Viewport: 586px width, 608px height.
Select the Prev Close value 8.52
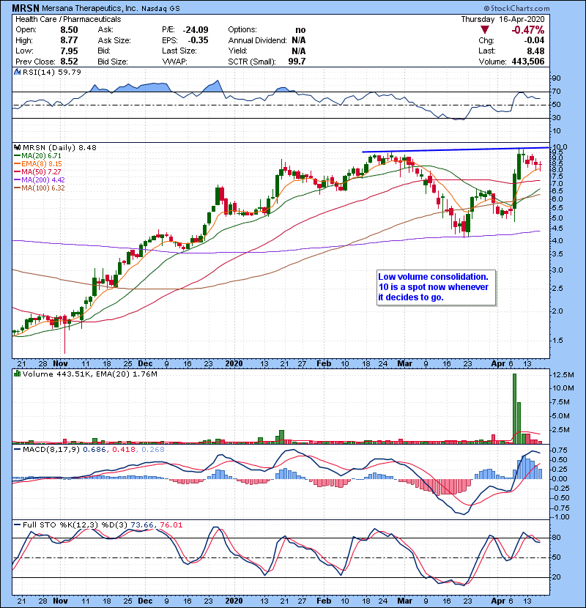point(69,62)
